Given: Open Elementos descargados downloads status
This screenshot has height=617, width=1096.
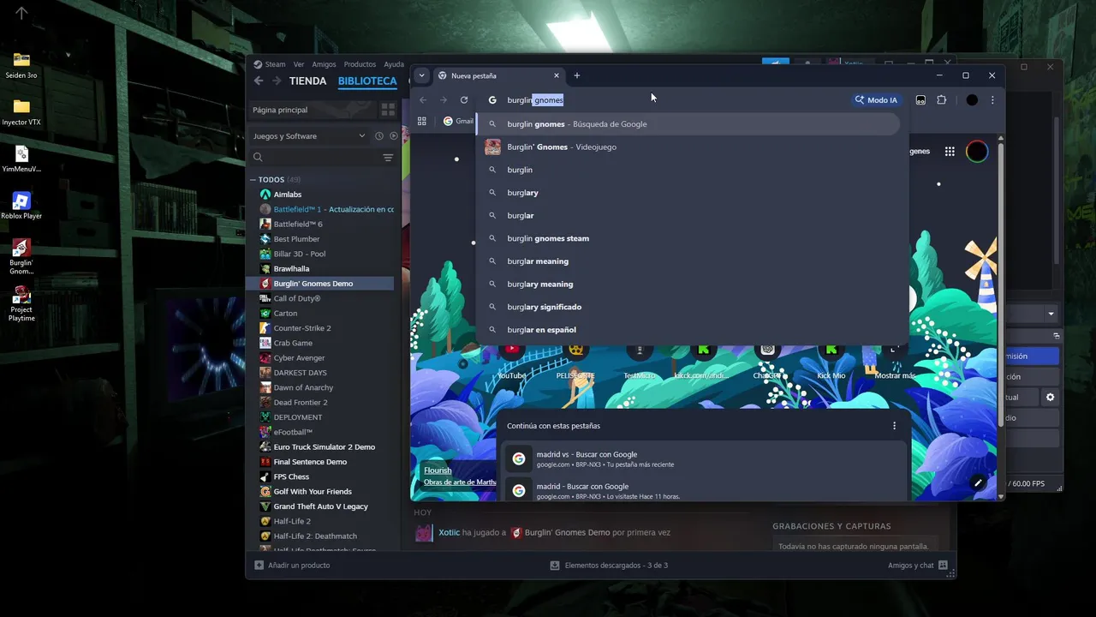Looking at the screenshot, I should point(609,566).
